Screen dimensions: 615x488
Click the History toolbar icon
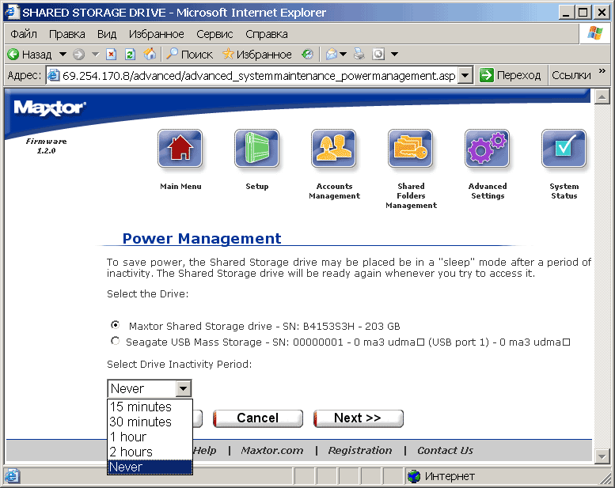click(x=307, y=54)
